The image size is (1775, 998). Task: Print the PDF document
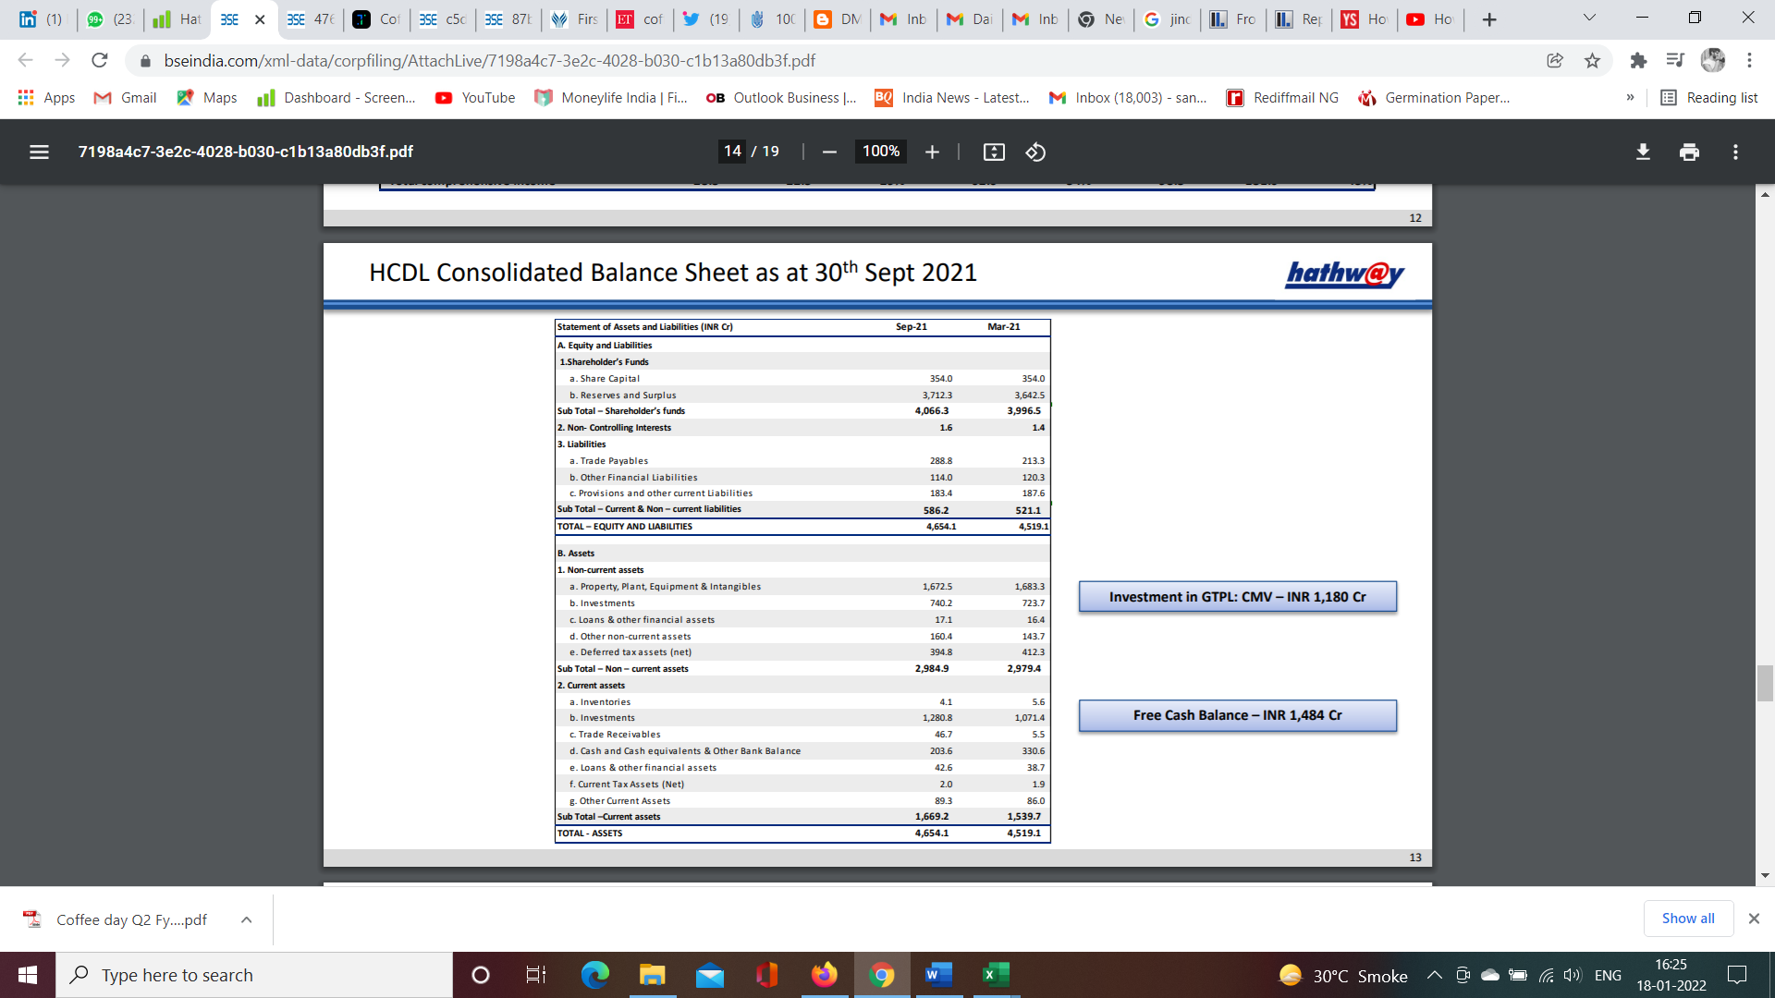(1689, 152)
